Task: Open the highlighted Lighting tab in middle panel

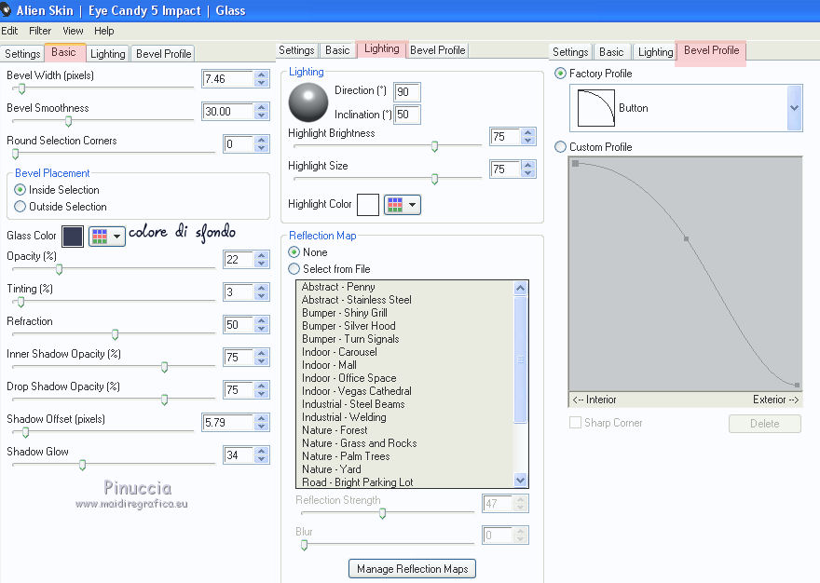Action: pos(382,48)
